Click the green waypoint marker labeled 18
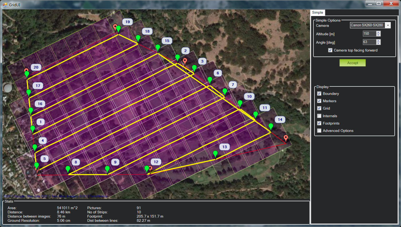Screen dimensions: 401x227 (x=138, y=39)
